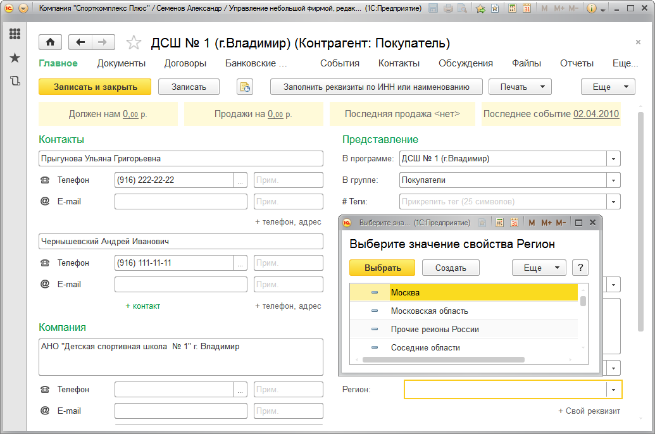Open the sections menu grid icon
The image size is (655, 434).
[15, 34]
